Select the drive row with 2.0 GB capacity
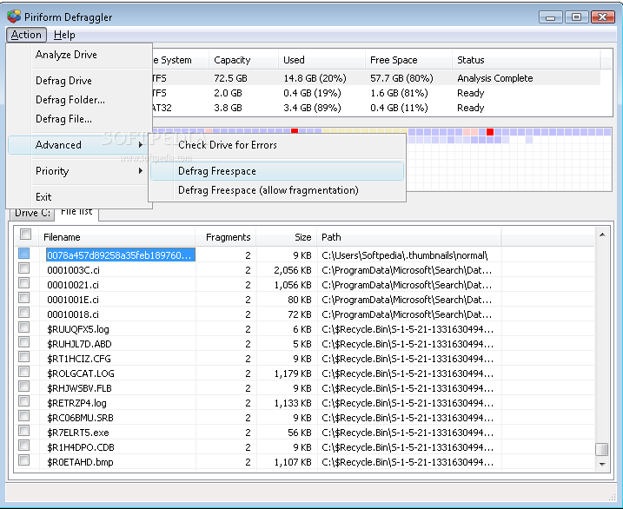Image resolution: width=623 pixels, height=509 pixels. [376, 93]
